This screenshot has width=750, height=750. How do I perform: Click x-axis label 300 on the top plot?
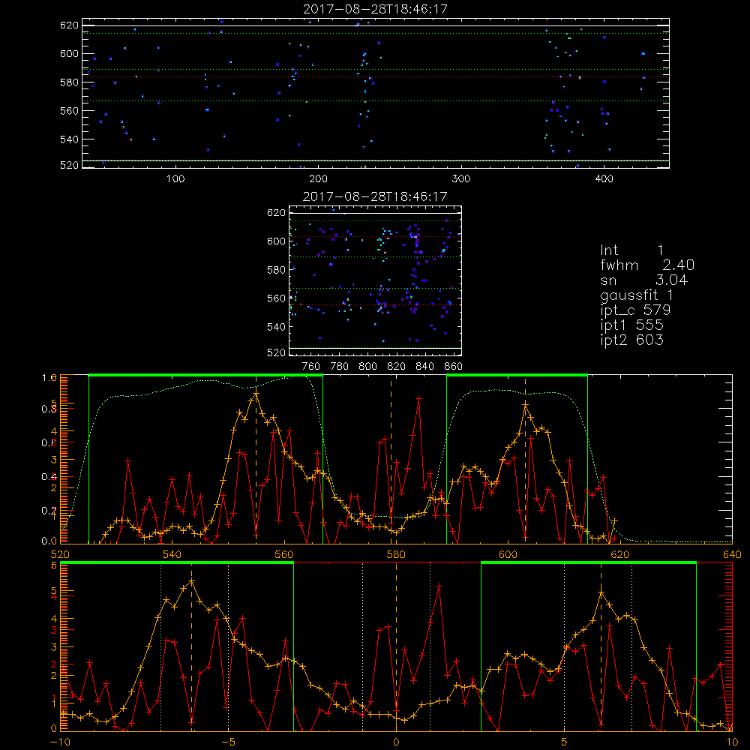[x=461, y=179]
